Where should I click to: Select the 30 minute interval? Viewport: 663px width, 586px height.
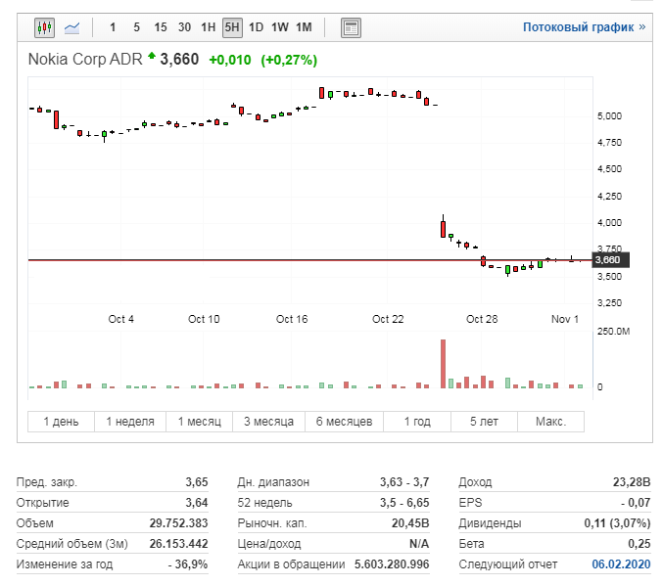[x=184, y=28]
